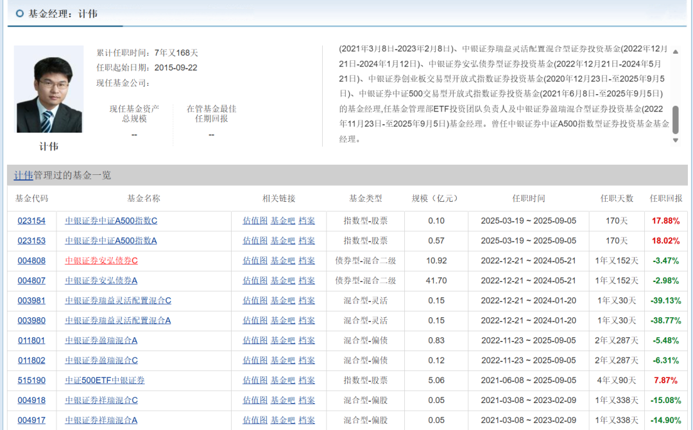Click the 任职起始日期 2015-09-22 text
The image size is (693, 430).
click(147, 67)
